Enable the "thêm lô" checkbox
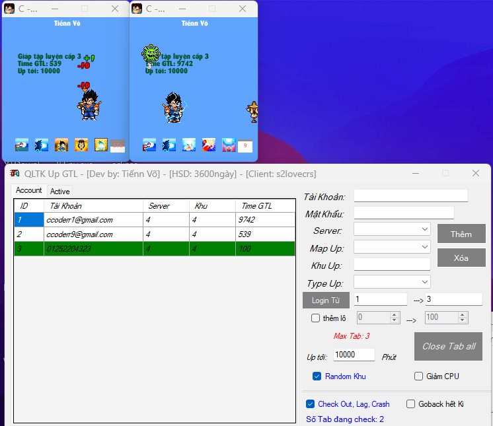Screen dimensions: 493x426 (x=316, y=318)
